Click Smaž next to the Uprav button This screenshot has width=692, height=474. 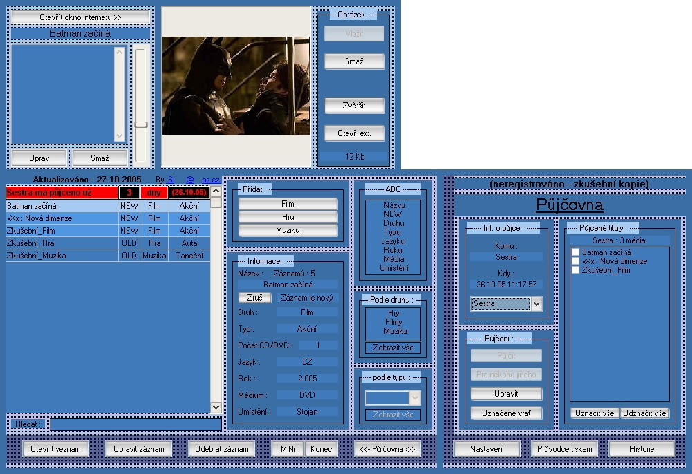[100, 158]
